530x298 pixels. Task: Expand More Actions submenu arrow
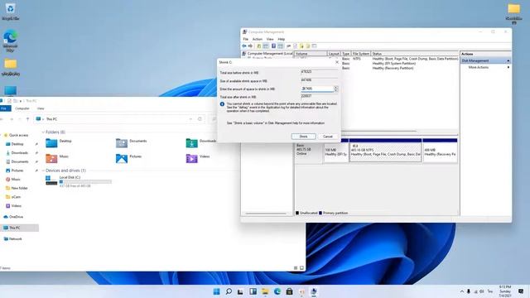point(508,68)
